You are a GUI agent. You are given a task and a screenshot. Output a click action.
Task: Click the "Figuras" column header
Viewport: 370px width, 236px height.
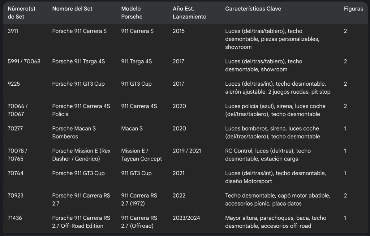pos(353,9)
